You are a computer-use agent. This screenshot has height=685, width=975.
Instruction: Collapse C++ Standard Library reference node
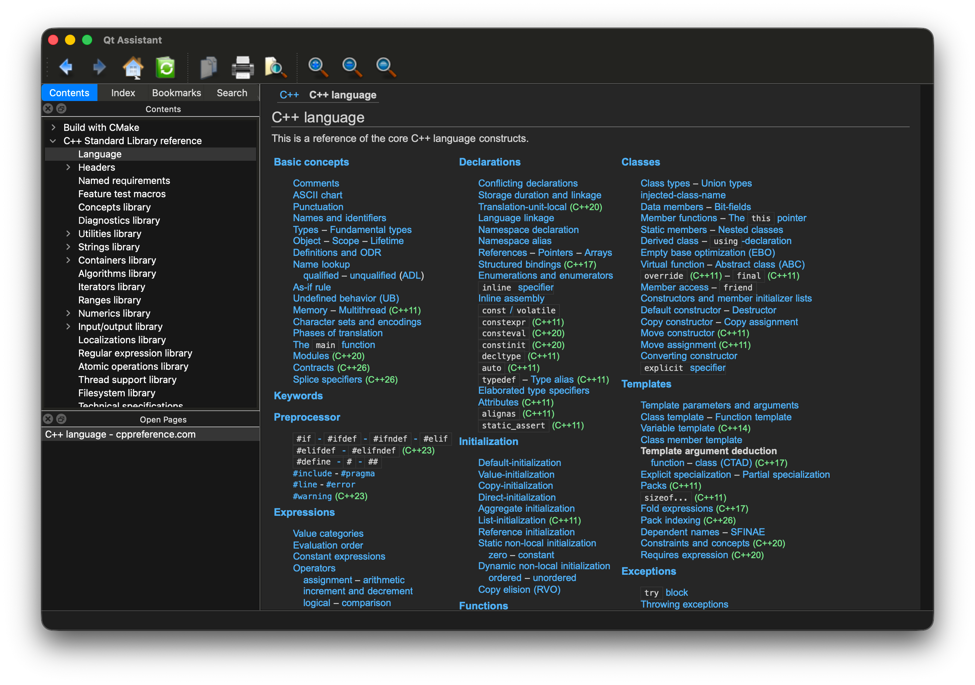[x=54, y=140]
